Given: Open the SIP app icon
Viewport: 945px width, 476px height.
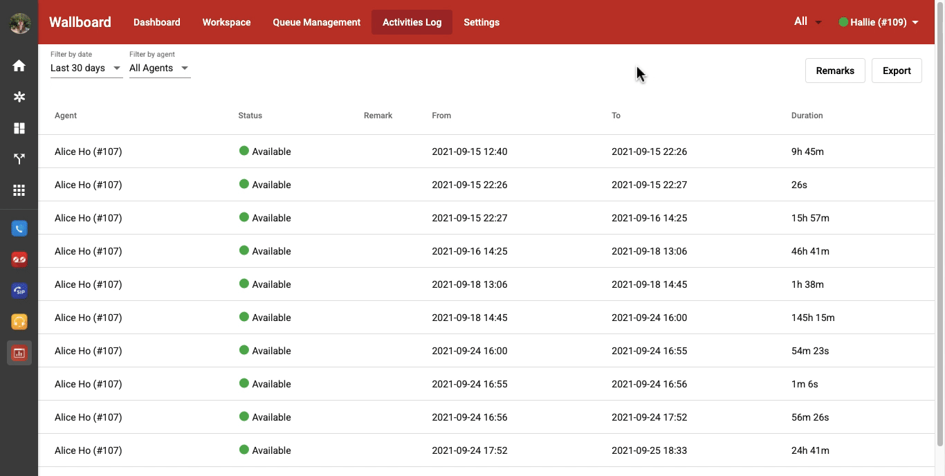Looking at the screenshot, I should click(x=19, y=290).
